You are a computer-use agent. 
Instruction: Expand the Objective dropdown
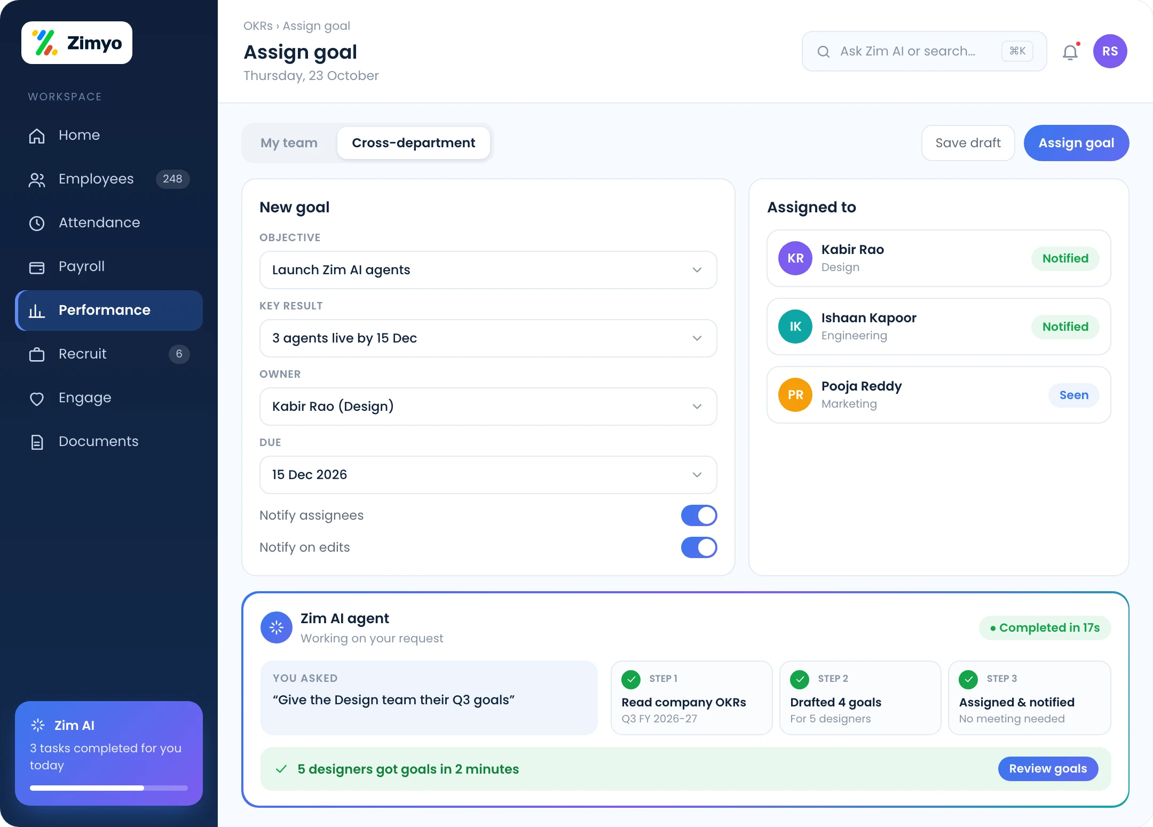[x=488, y=270]
